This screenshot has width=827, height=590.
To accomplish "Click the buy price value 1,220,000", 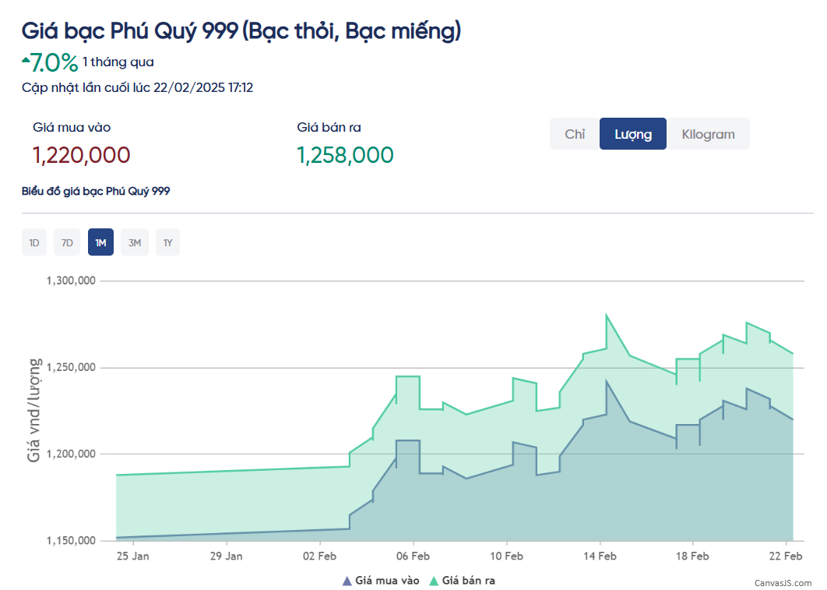I will pyautogui.click(x=81, y=155).
